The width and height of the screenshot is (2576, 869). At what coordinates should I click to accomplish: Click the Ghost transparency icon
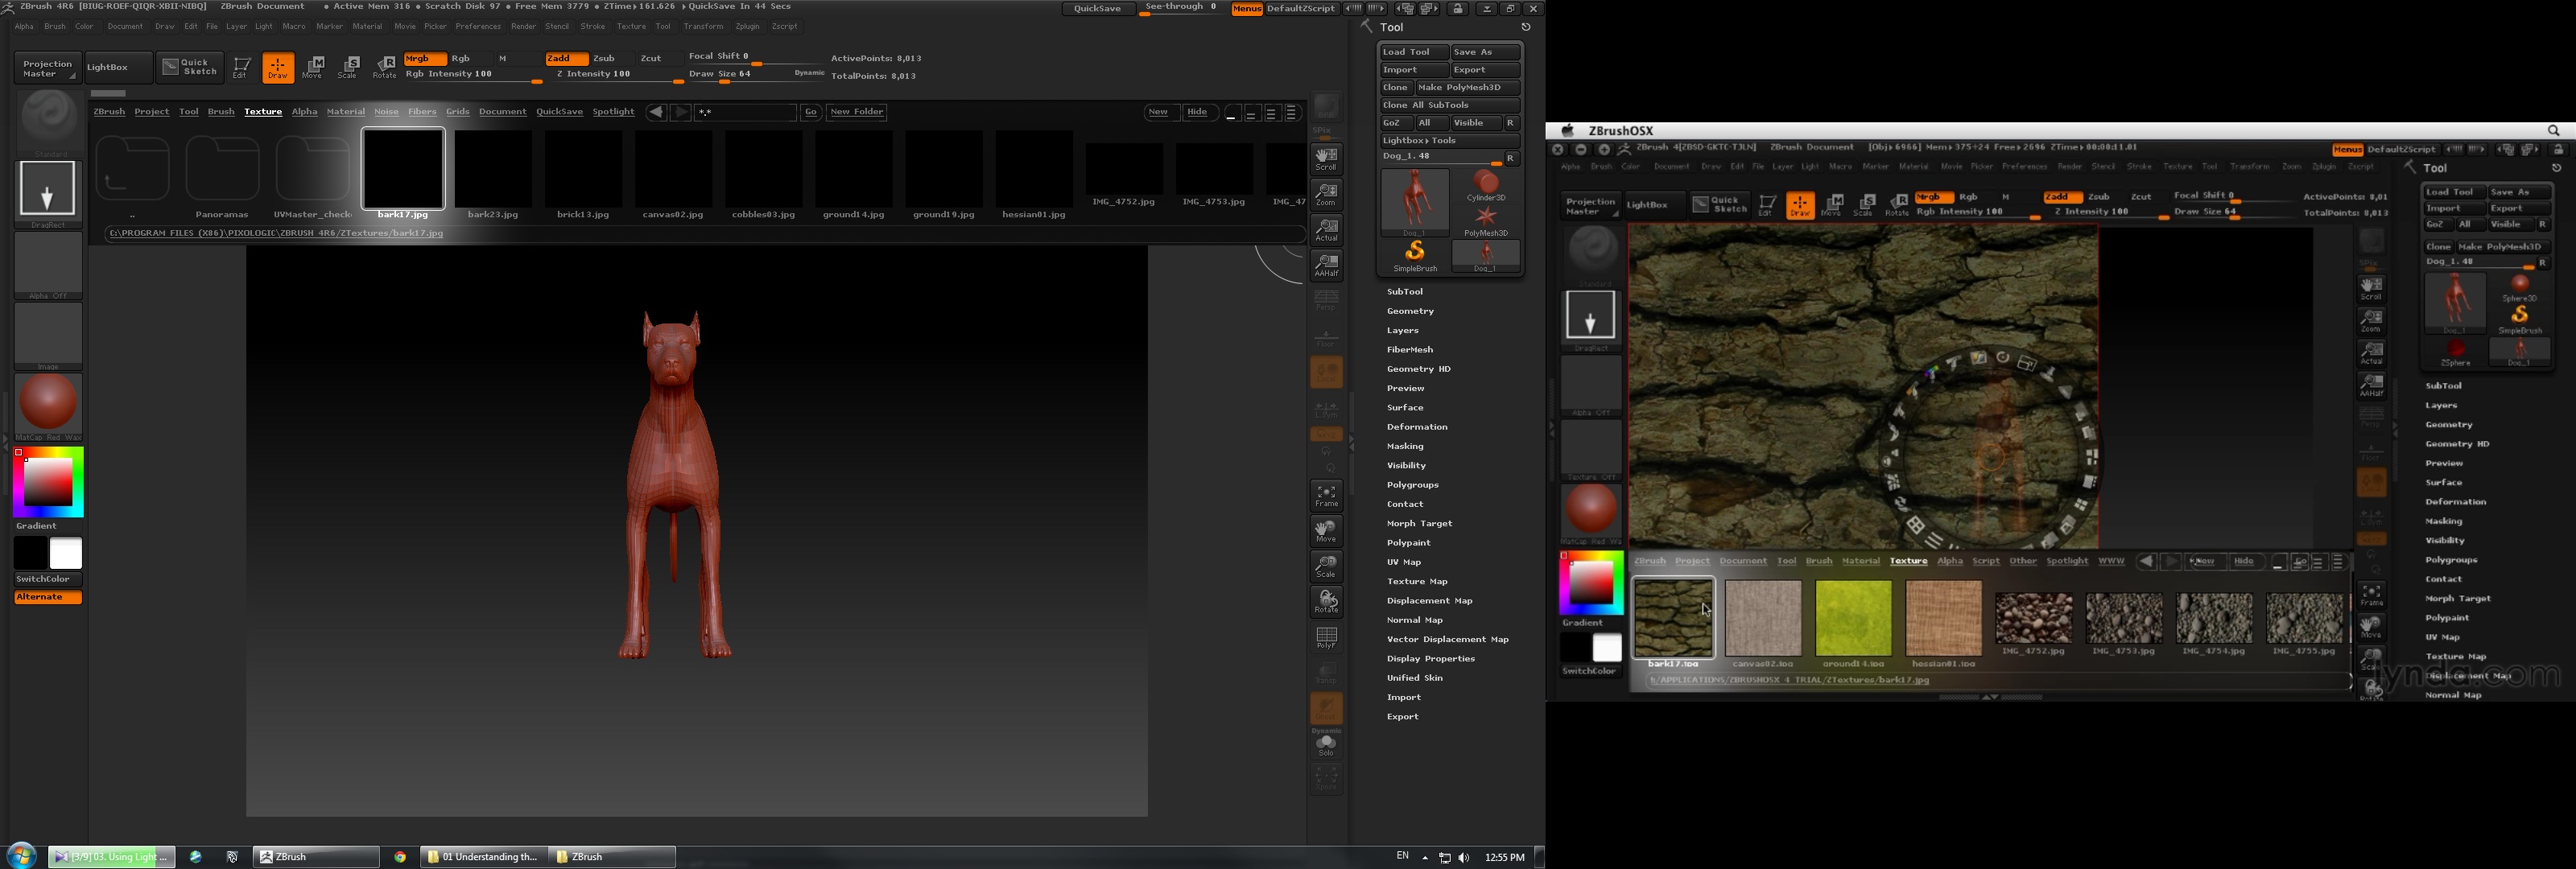coord(1326,708)
